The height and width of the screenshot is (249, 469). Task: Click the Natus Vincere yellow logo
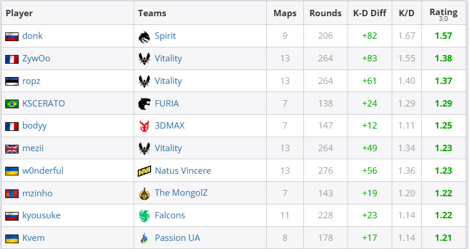click(144, 171)
